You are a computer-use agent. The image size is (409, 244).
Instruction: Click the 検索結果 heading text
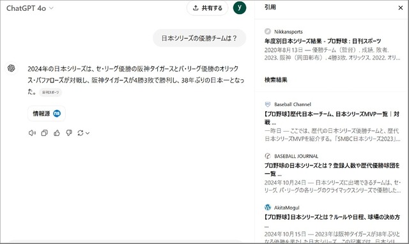click(275, 80)
